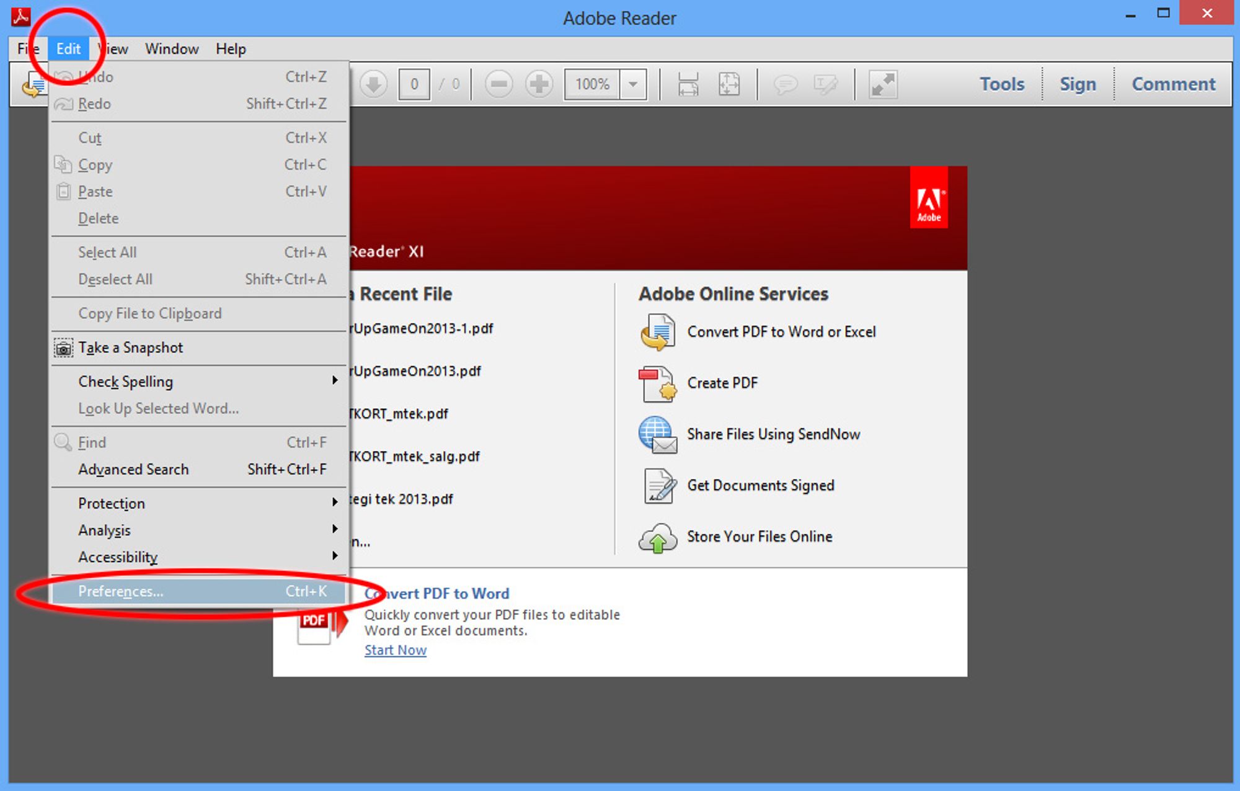Click Convert PDF to Word or Excel
The width and height of the screenshot is (1240, 791).
pyautogui.click(x=781, y=332)
